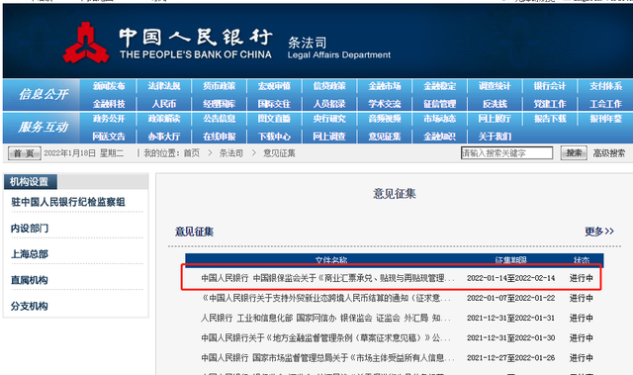The image size is (633, 375).
Task: Open the 人员招录 menu item
Action: coord(329,104)
